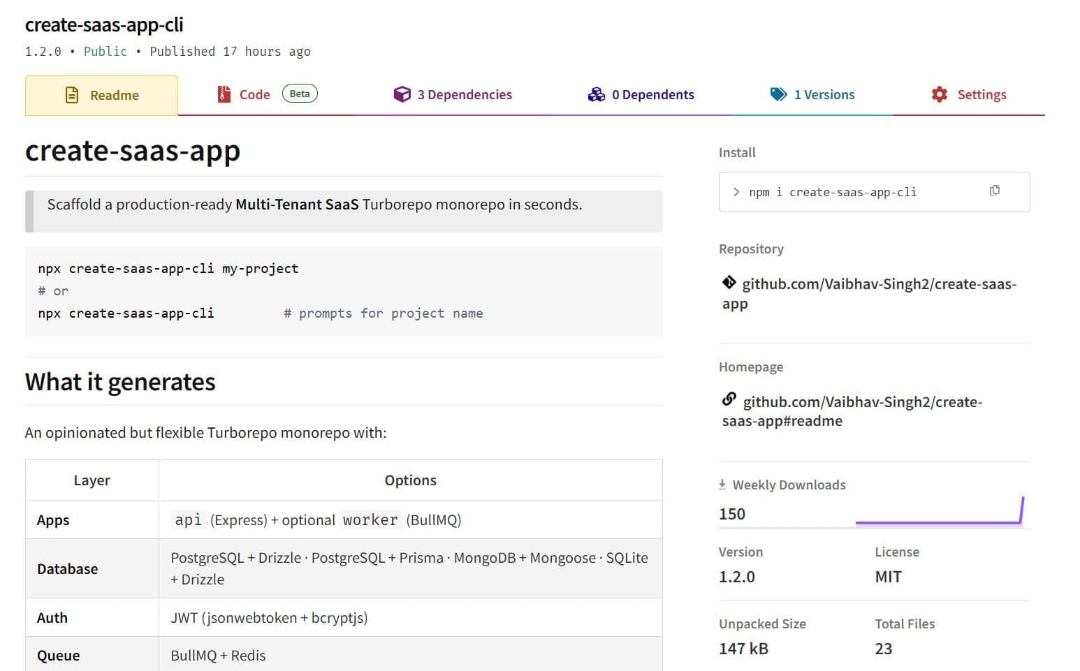This screenshot has width=1080, height=671.
Task: Click the 'Options' column header
Action: point(410,480)
